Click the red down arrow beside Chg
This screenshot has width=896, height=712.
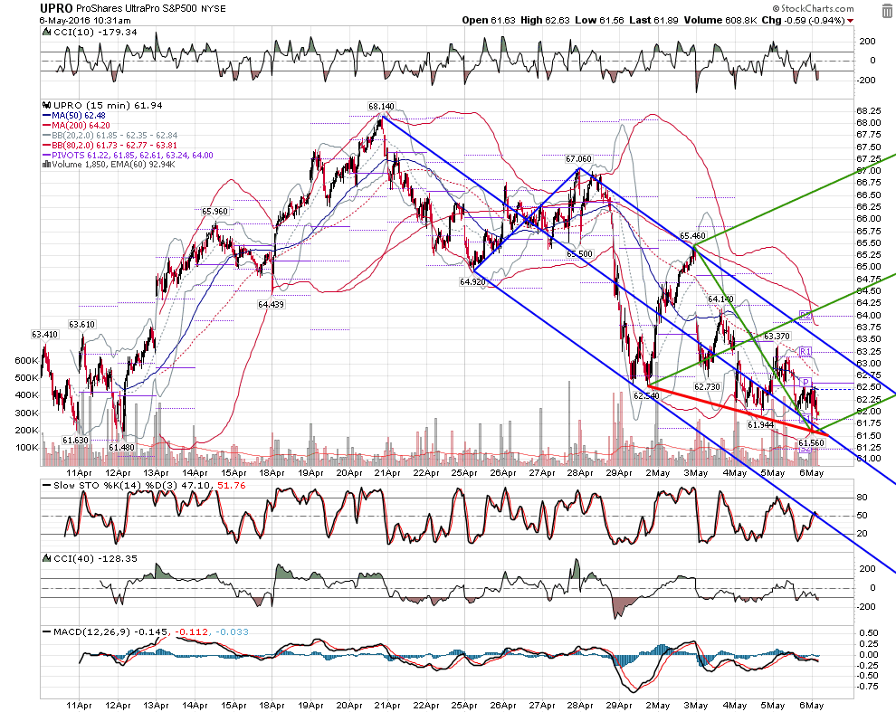click(x=850, y=21)
